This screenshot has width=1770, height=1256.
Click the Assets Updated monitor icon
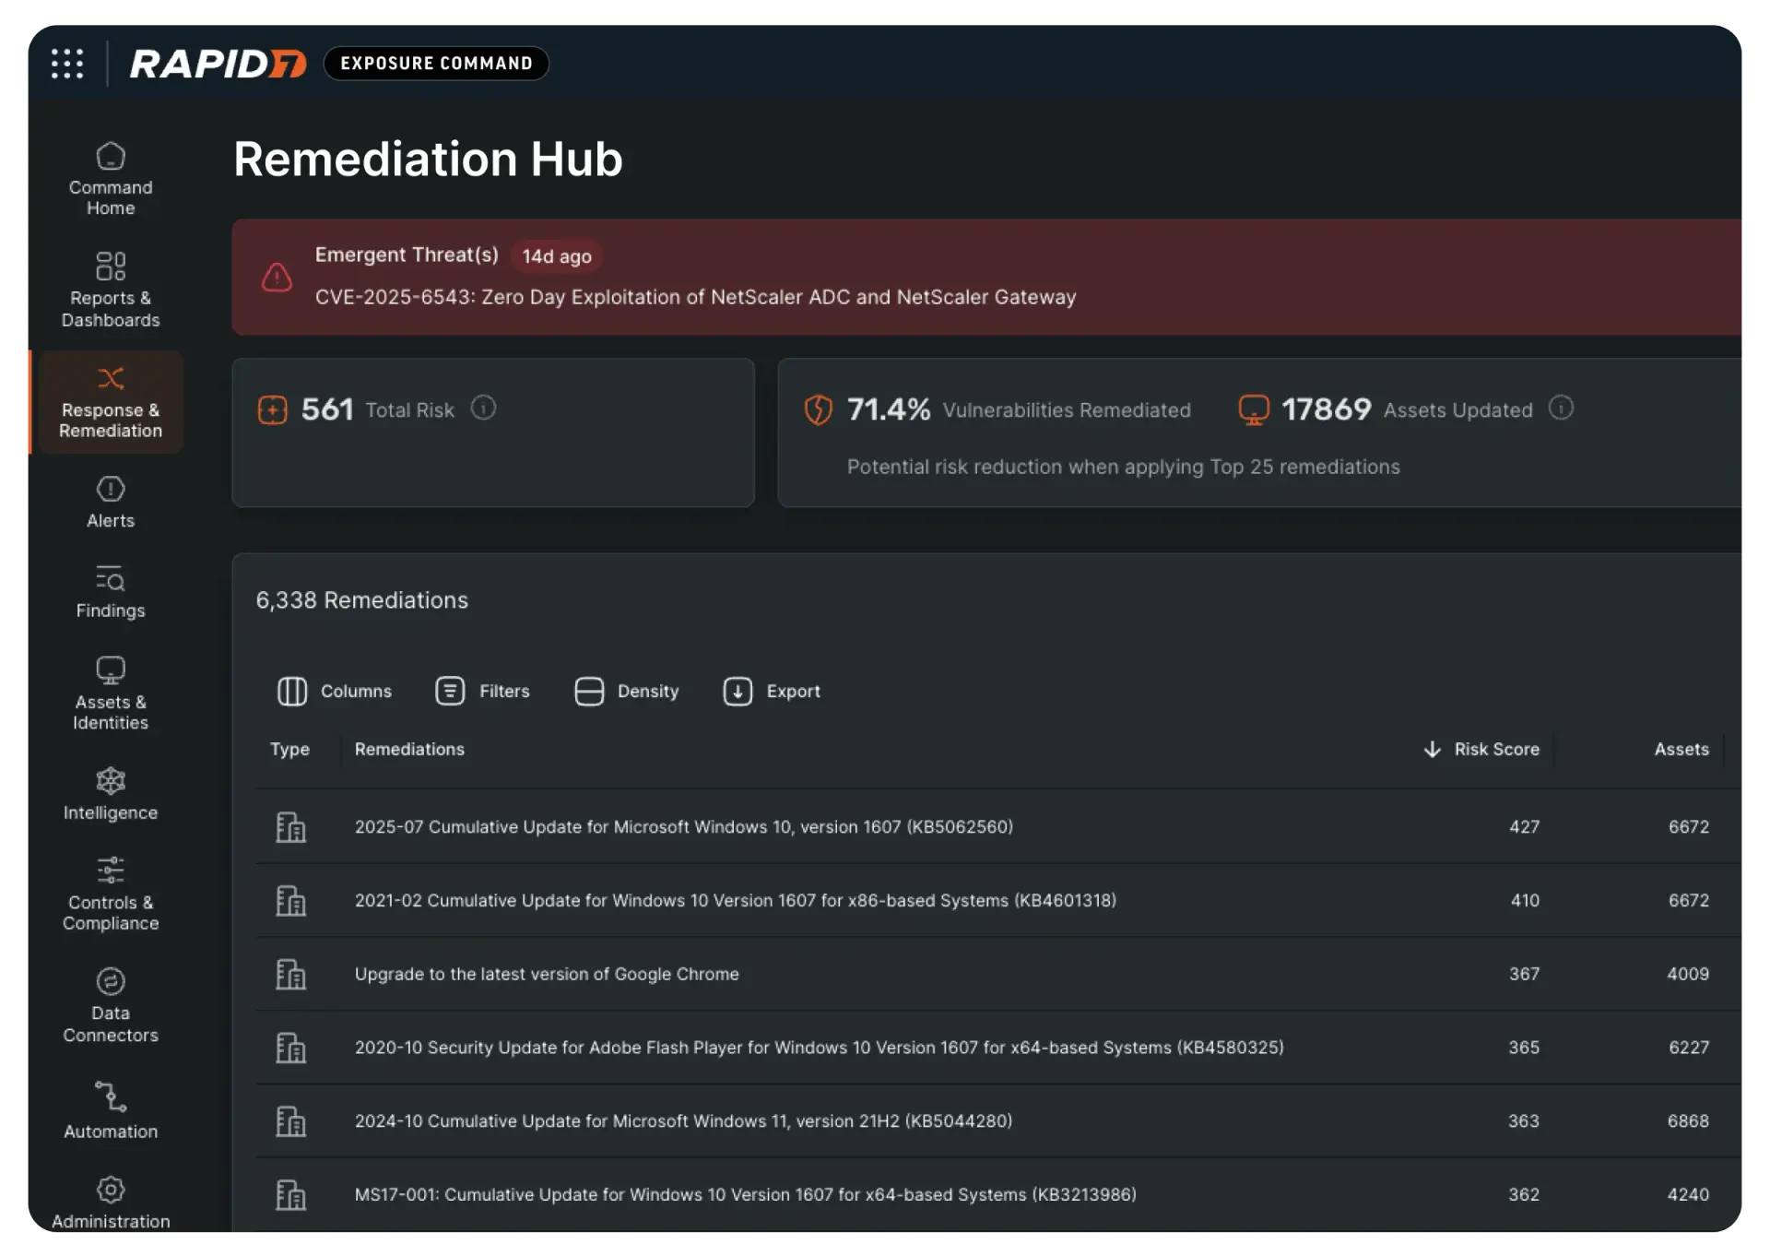(1253, 409)
